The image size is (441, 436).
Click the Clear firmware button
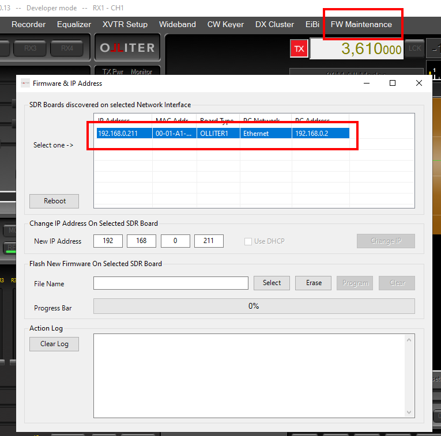coord(397,283)
